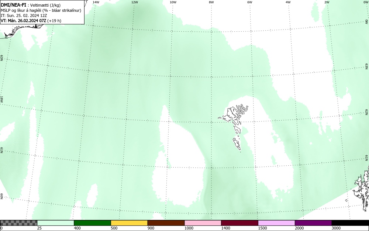Click the checkered gray 0–25 legend swatch
Viewport: 369px width, 231px height.
pos(18,223)
